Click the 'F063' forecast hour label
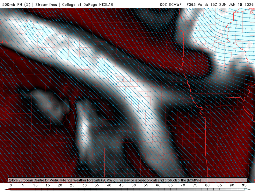This screenshot has width=255, height=191. (x=191, y=4)
